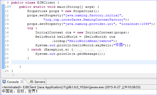The height and width of the screenshot is (95, 157).
Task: Click the sayHello method call
Action: point(103,45)
